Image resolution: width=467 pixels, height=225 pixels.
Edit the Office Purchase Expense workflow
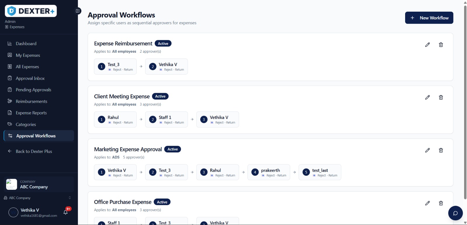(427, 203)
